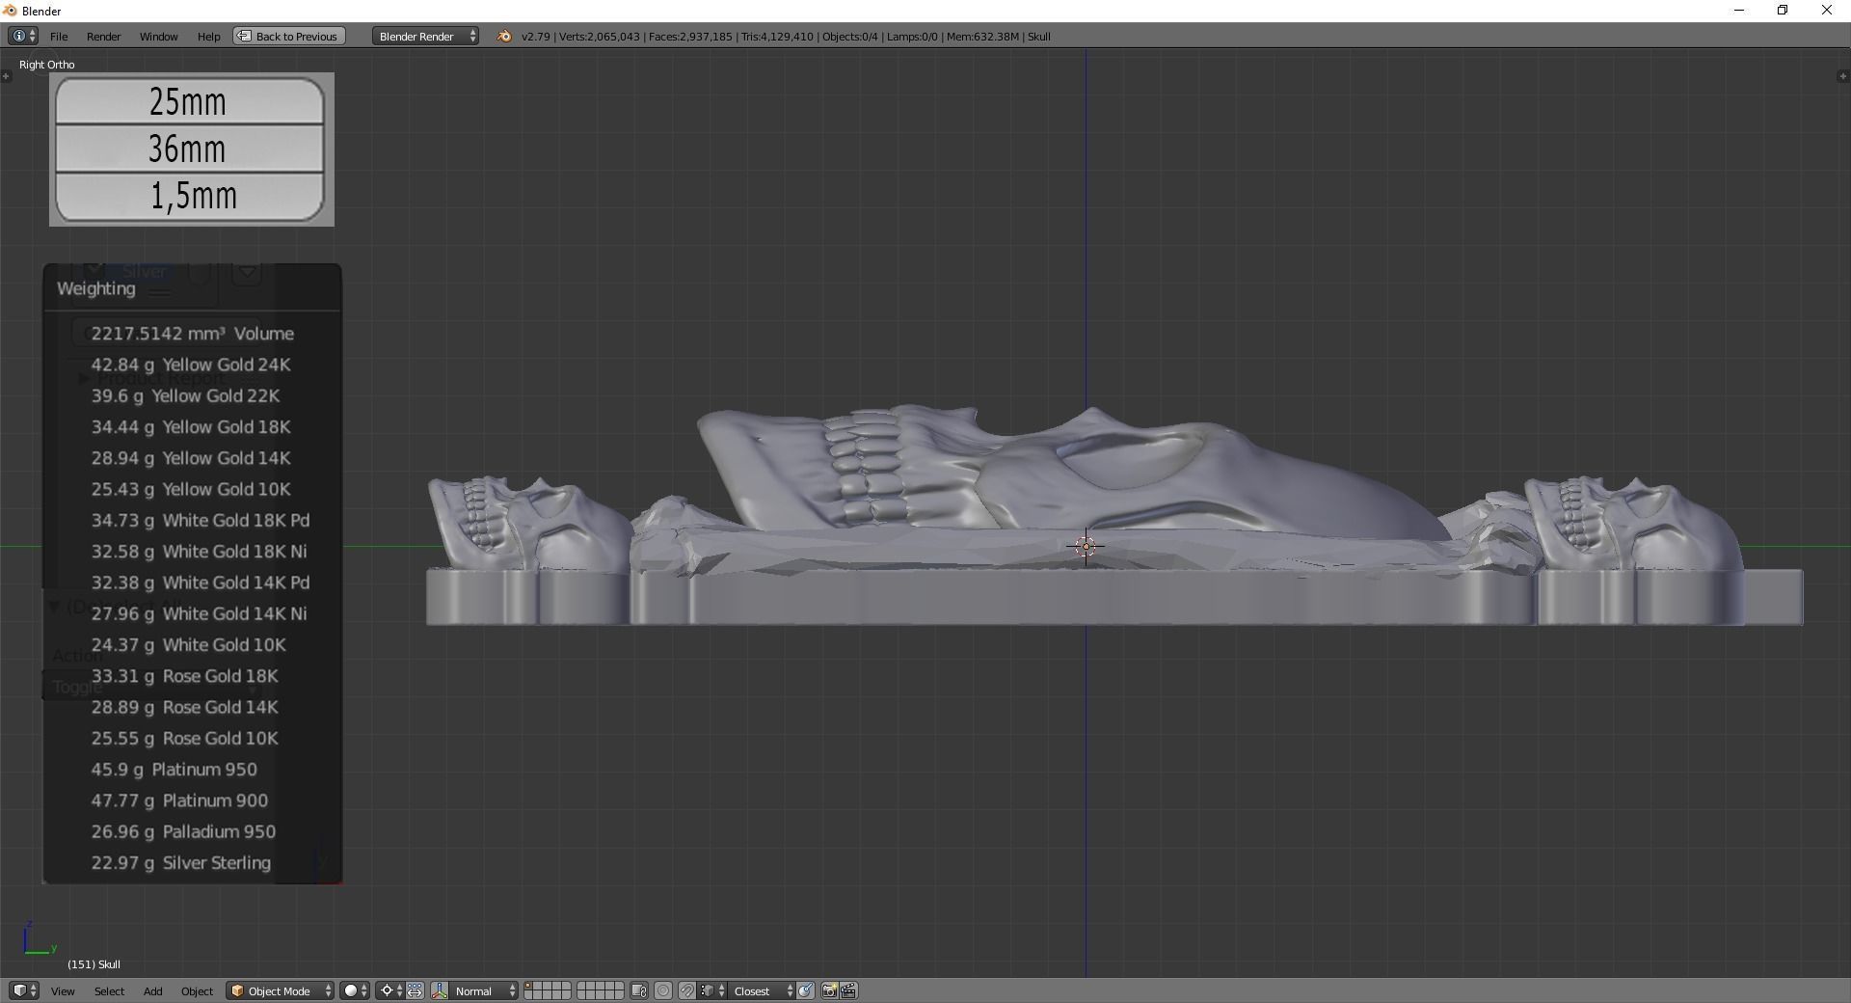Screen dimensions: 1851x1003
Task: Open the Info editor type selector
Action: click(23, 36)
